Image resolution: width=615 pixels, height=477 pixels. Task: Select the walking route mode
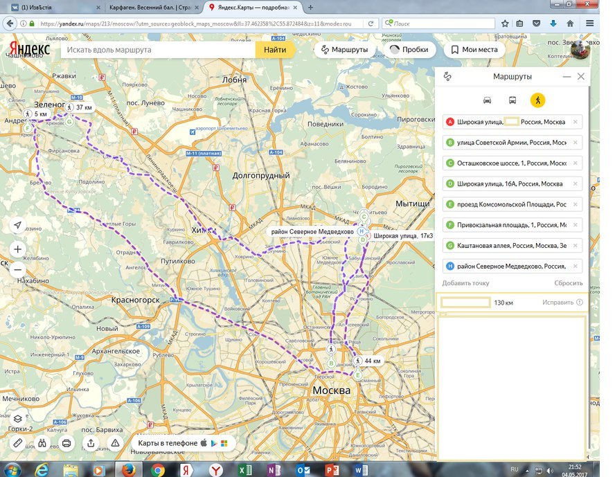[x=537, y=100]
